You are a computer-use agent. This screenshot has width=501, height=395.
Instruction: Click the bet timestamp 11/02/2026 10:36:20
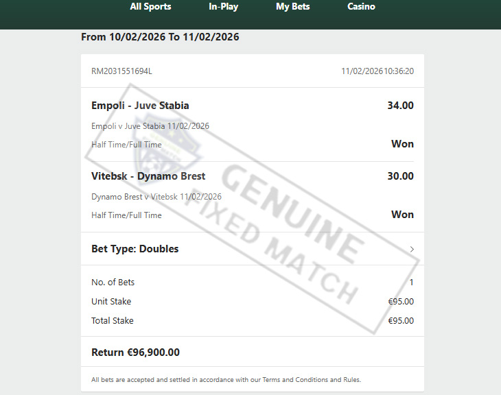click(x=377, y=71)
